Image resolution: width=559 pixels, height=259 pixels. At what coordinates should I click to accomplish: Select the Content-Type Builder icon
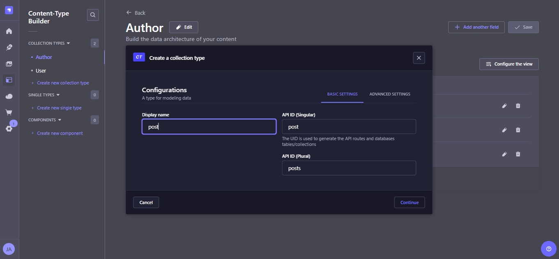point(9,80)
